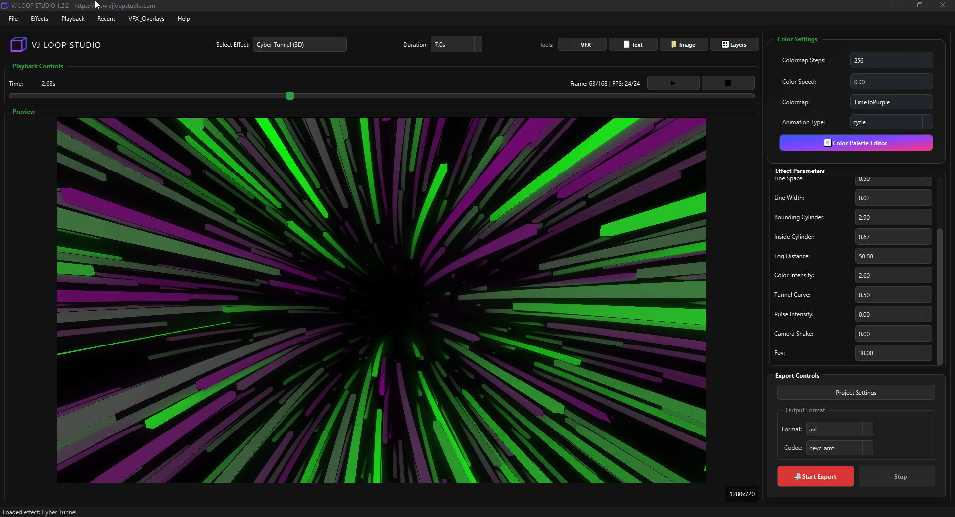This screenshot has height=517, width=955.
Task: Launch the Color Palette Editor
Action: (x=856, y=143)
